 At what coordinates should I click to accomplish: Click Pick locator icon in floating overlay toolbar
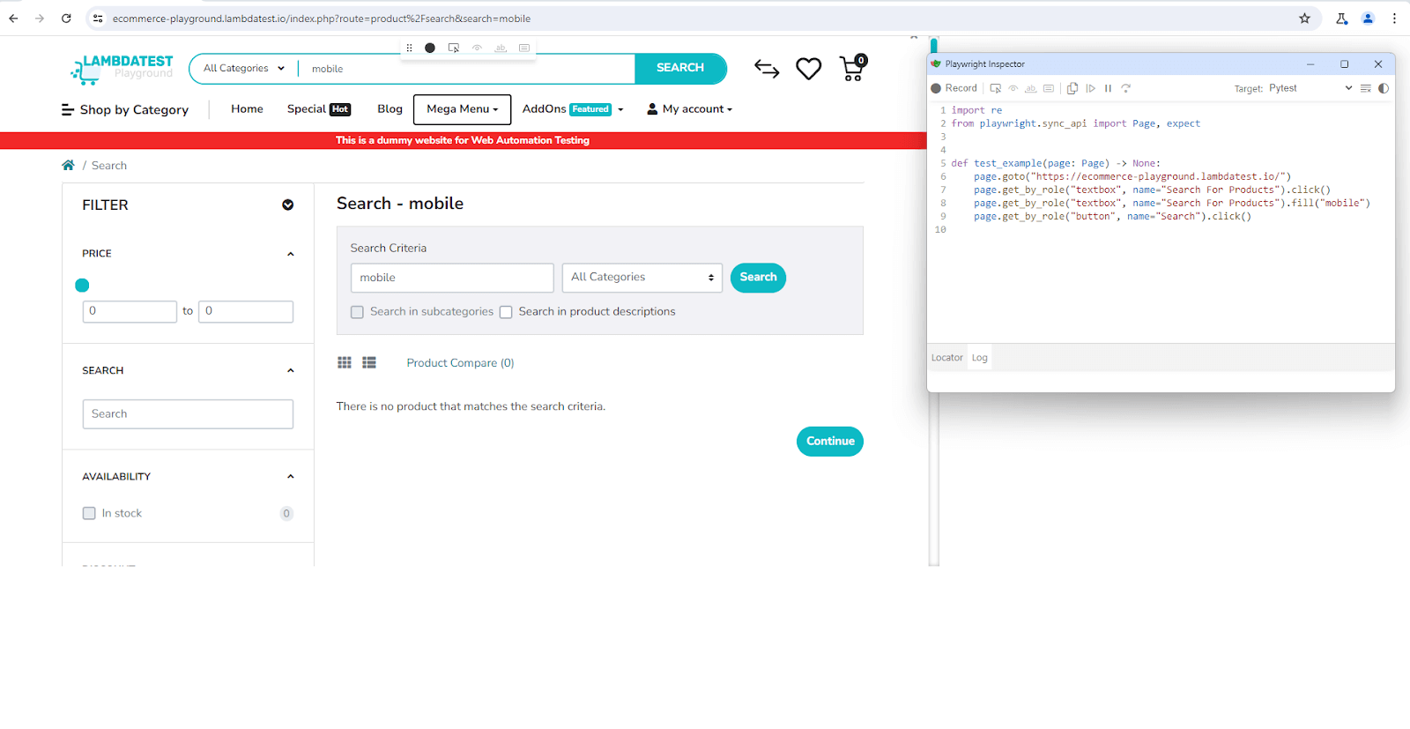point(454,48)
